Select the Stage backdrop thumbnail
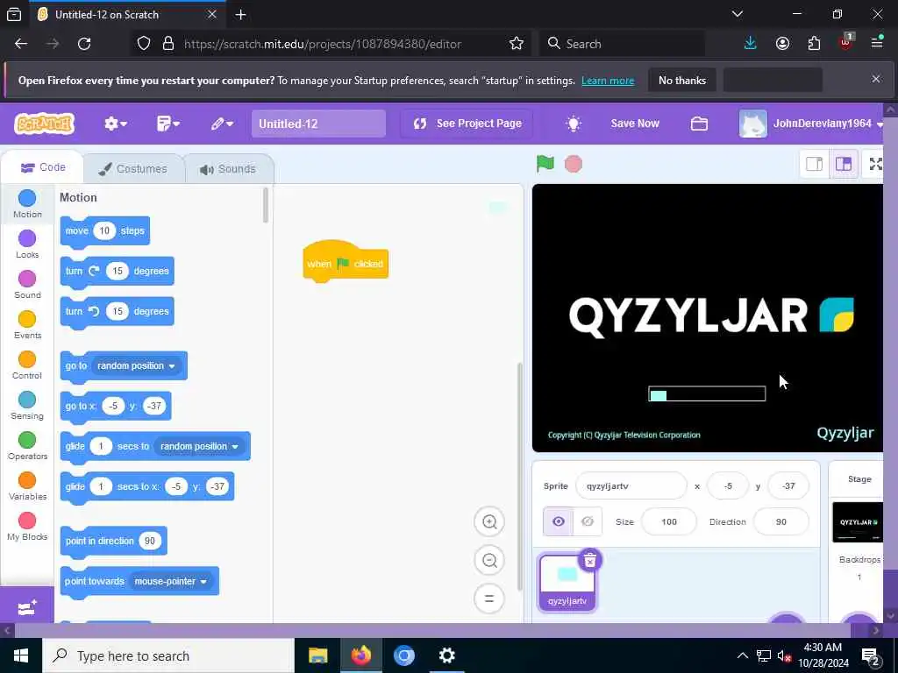This screenshot has width=898, height=673. tap(858, 522)
